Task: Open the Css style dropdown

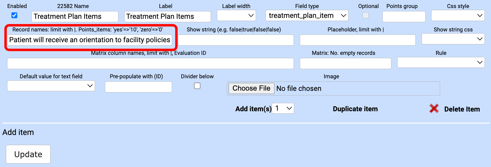Action: pyautogui.click(x=458, y=15)
